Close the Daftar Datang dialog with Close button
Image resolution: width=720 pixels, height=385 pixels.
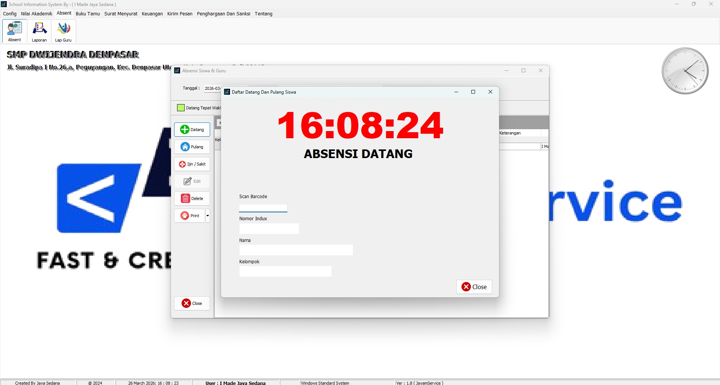tap(474, 287)
